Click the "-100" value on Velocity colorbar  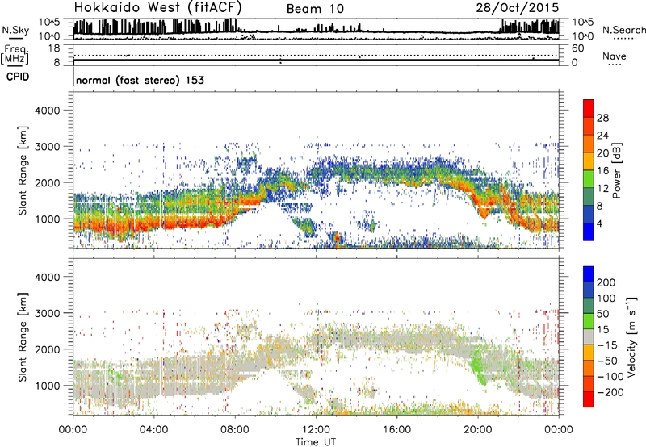610,377
